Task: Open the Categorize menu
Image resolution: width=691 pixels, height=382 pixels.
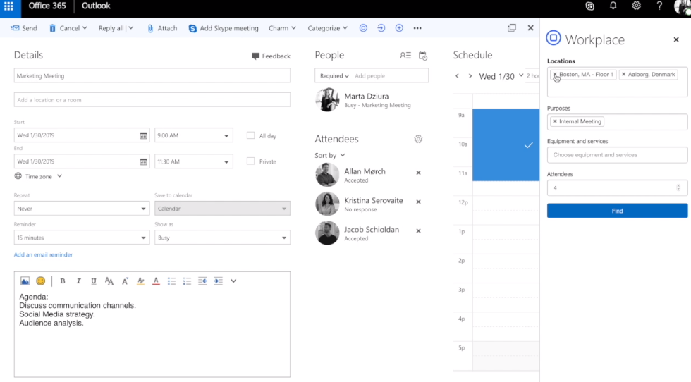Action: click(327, 28)
